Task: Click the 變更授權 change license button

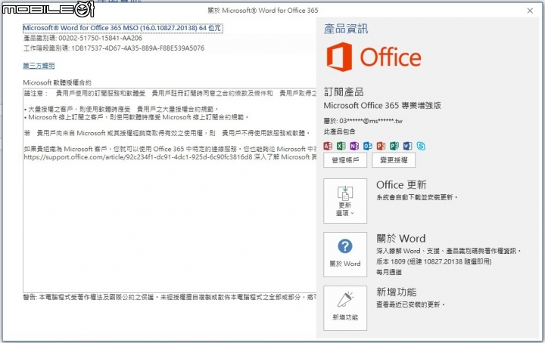Action: [394, 160]
